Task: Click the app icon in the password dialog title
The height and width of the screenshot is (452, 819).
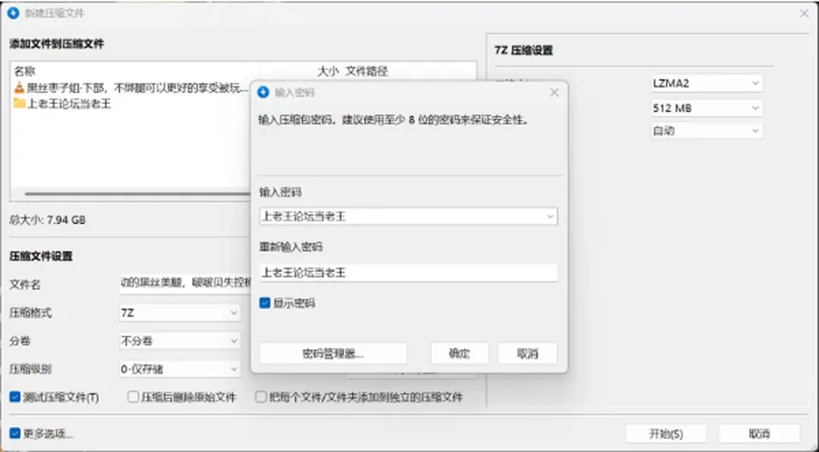Action: point(264,92)
